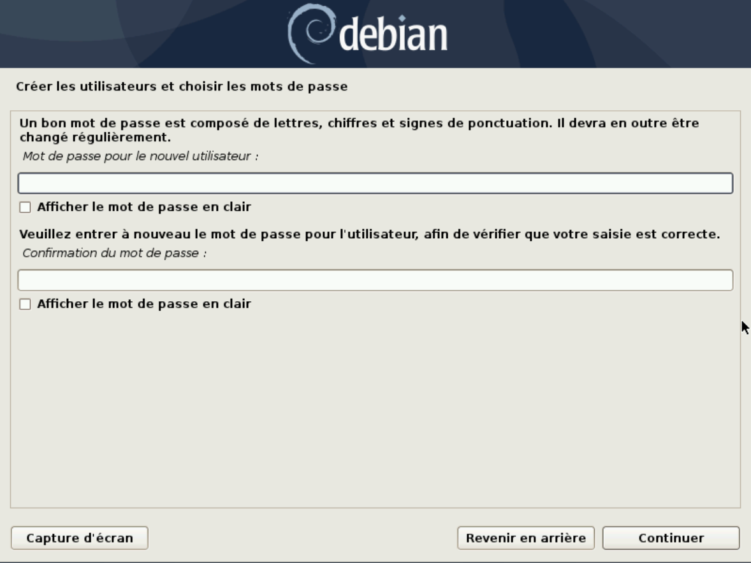
Task: Click second 'Afficher le mot de passe en clair' label text
Action: [144, 304]
